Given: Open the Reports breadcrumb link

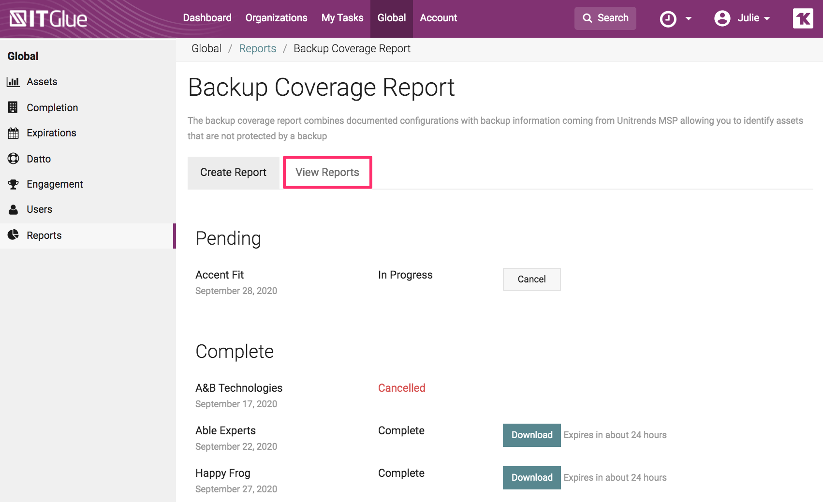Looking at the screenshot, I should point(257,48).
